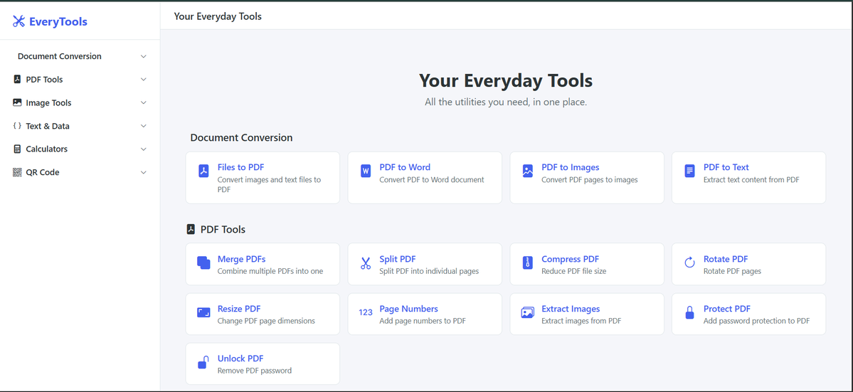Click 'Add page numbers to PDF' description
Image resolution: width=853 pixels, height=392 pixels.
pos(423,321)
